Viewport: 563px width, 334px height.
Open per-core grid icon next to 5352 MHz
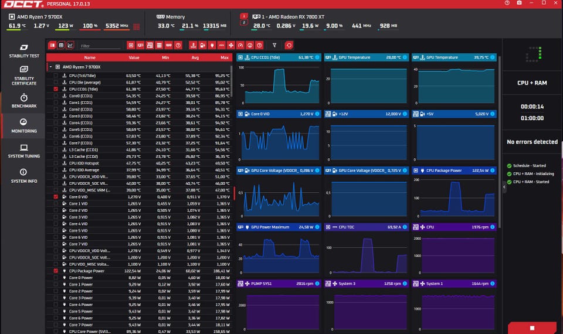(137, 26)
